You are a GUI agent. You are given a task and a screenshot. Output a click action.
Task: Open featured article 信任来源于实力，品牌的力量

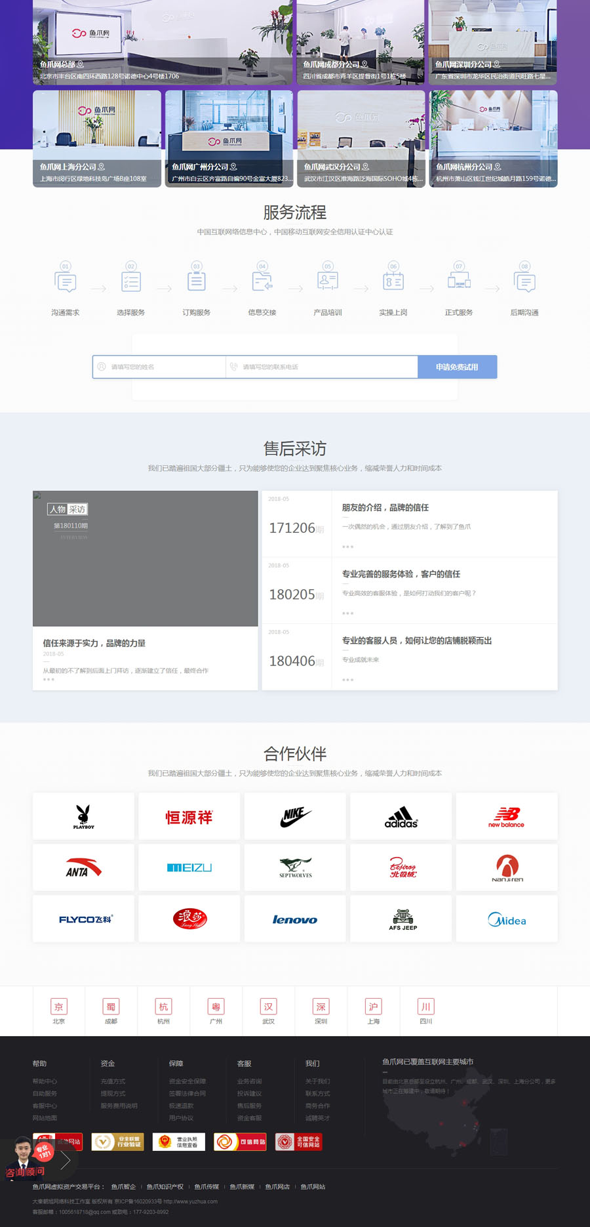tap(94, 643)
